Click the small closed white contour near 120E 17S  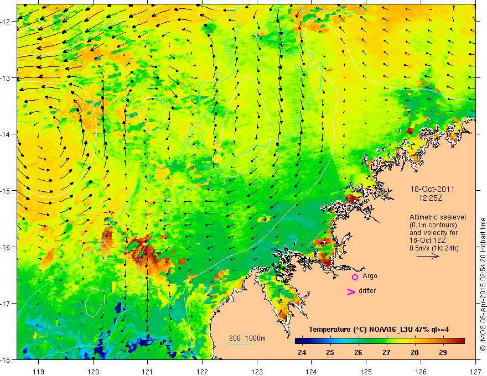pyautogui.click(x=95, y=302)
